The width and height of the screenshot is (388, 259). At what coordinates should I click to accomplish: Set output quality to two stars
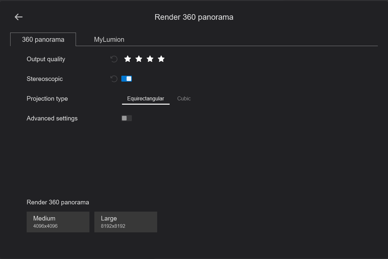(x=139, y=59)
